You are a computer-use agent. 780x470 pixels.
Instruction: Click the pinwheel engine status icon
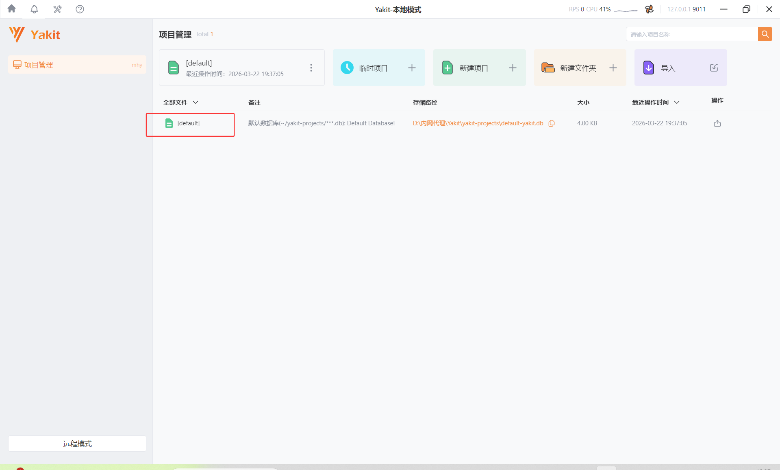[x=649, y=9]
